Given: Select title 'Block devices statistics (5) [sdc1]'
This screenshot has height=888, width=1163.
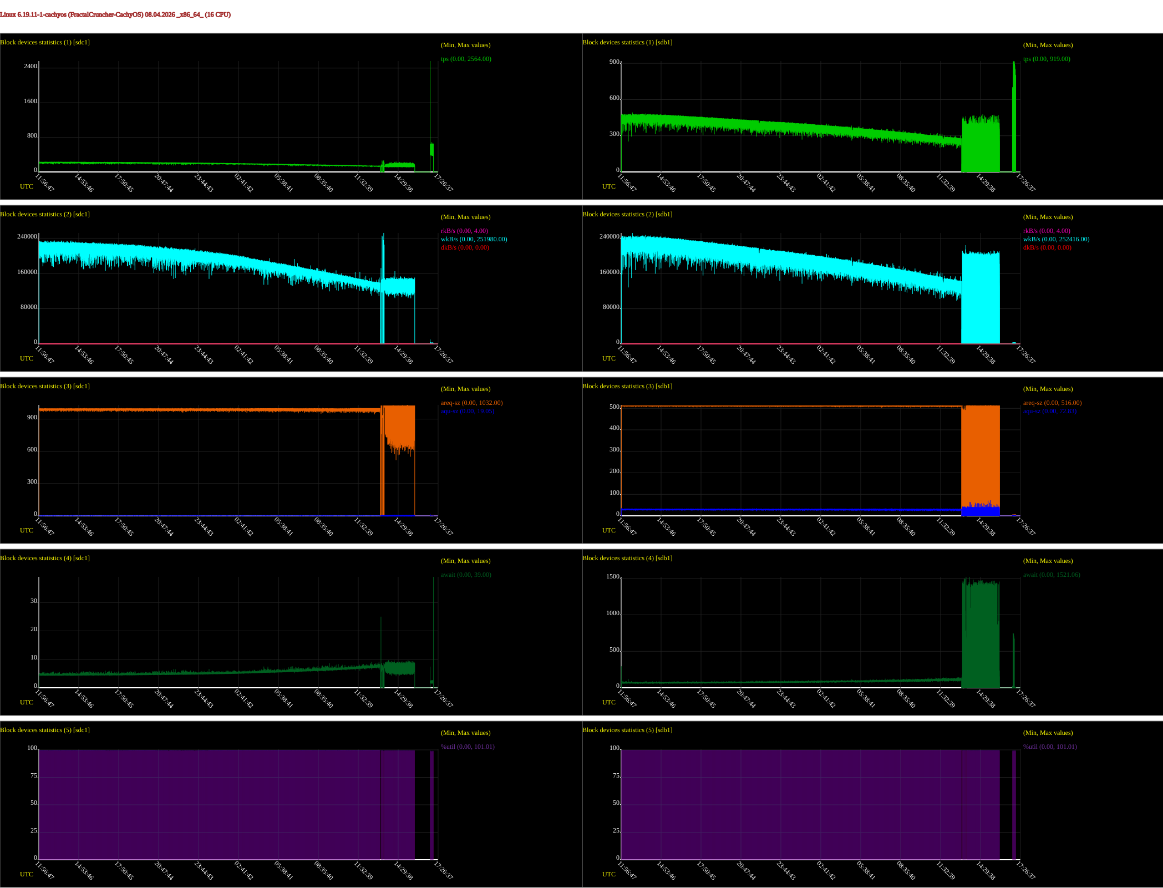Looking at the screenshot, I should (45, 730).
